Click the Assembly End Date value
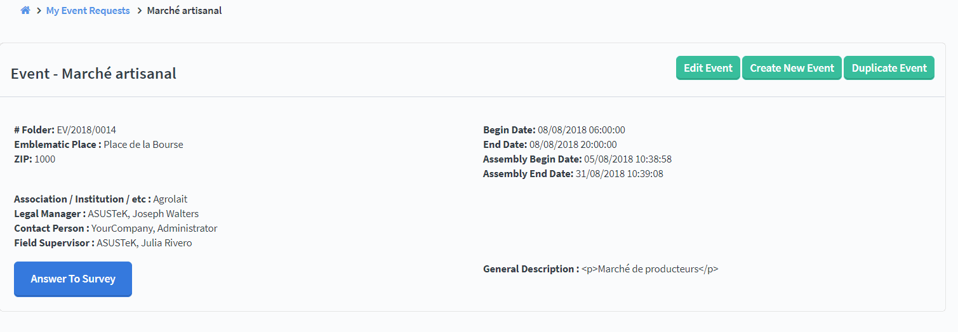 click(x=620, y=174)
